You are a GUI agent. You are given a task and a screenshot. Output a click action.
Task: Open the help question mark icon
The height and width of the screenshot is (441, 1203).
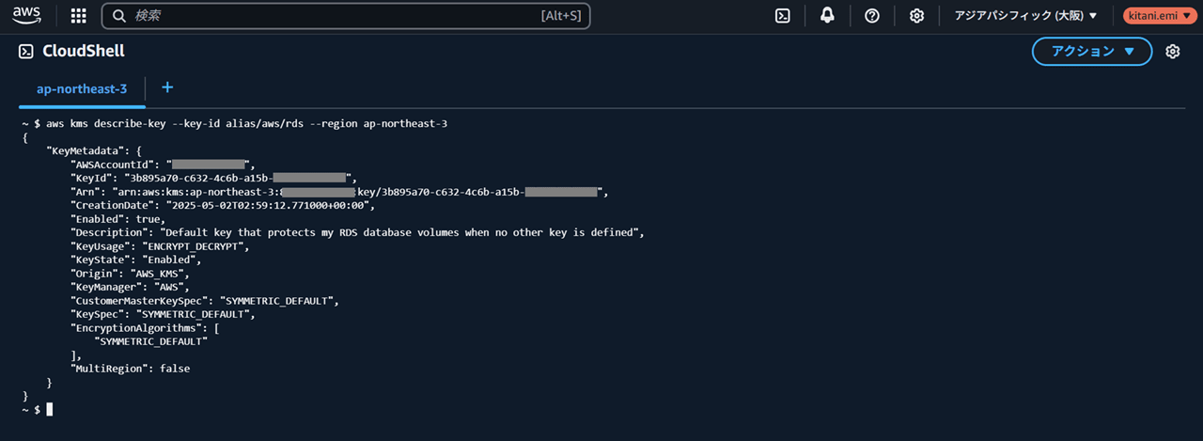pos(872,16)
